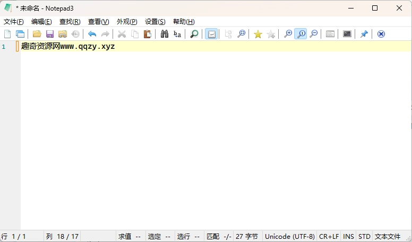The height and width of the screenshot is (242, 412).
Task: Open the Unicode (UTF-8) encoding selector
Action: (x=289, y=236)
